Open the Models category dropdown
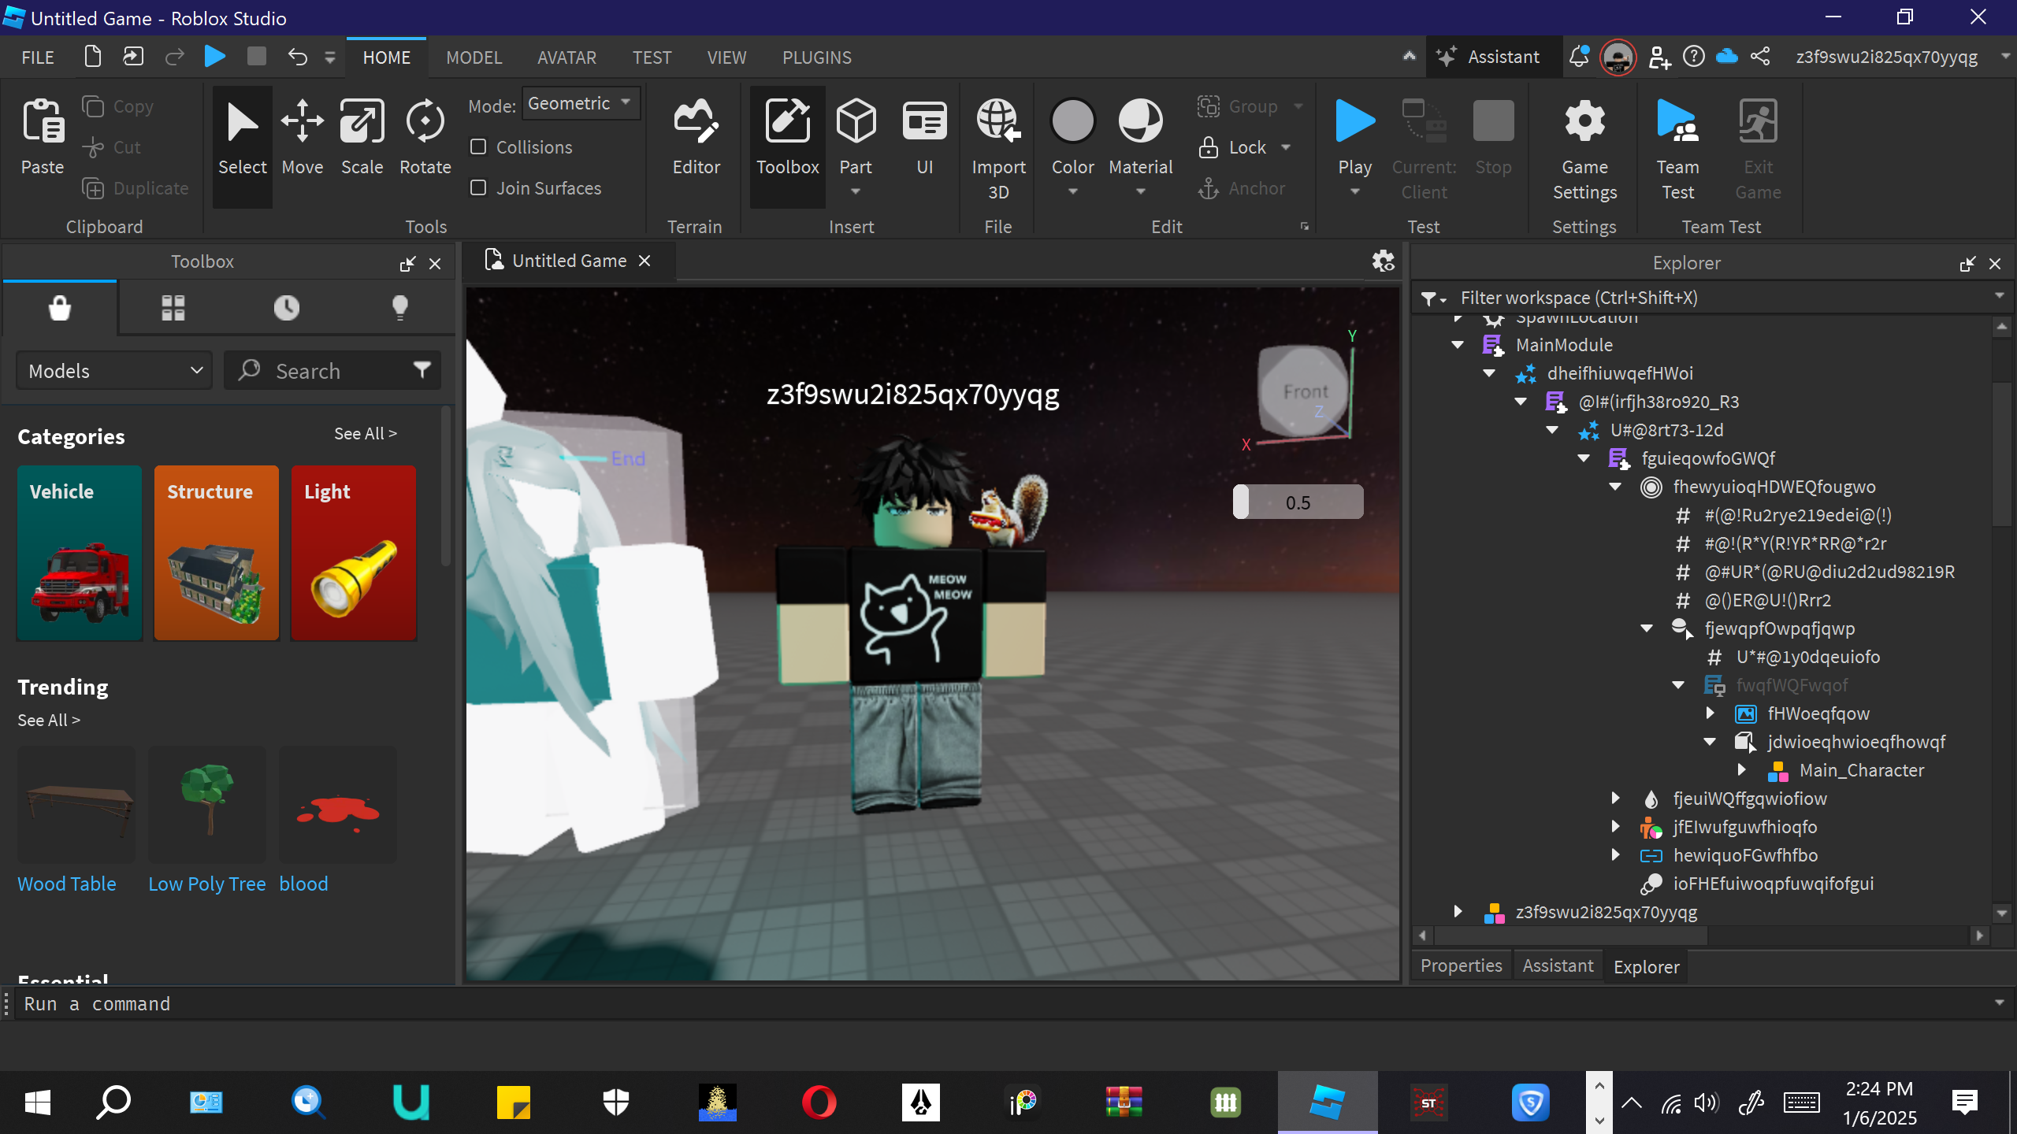2017x1134 pixels. click(115, 371)
